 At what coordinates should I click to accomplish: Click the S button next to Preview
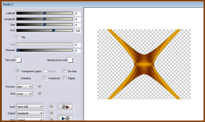click(x=40, y=86)
